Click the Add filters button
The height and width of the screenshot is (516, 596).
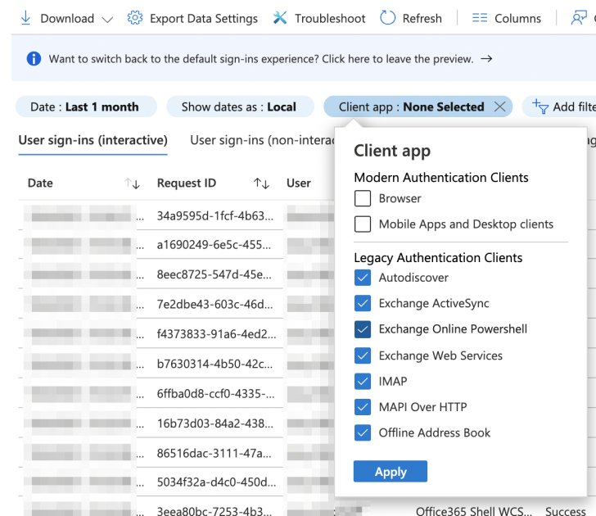point(559,106)
